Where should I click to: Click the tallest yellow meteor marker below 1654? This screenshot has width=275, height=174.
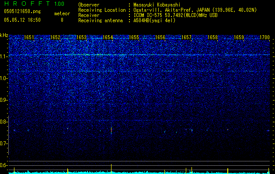111,169
